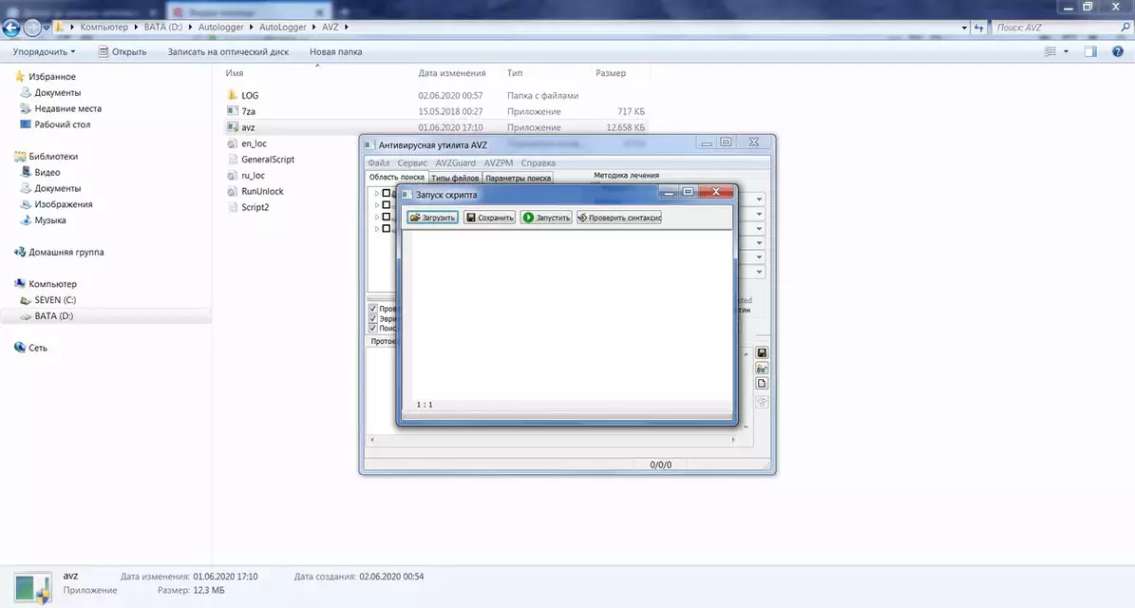
Task: Open Домашняя группа in navigation pane
Action: (66, 252)
